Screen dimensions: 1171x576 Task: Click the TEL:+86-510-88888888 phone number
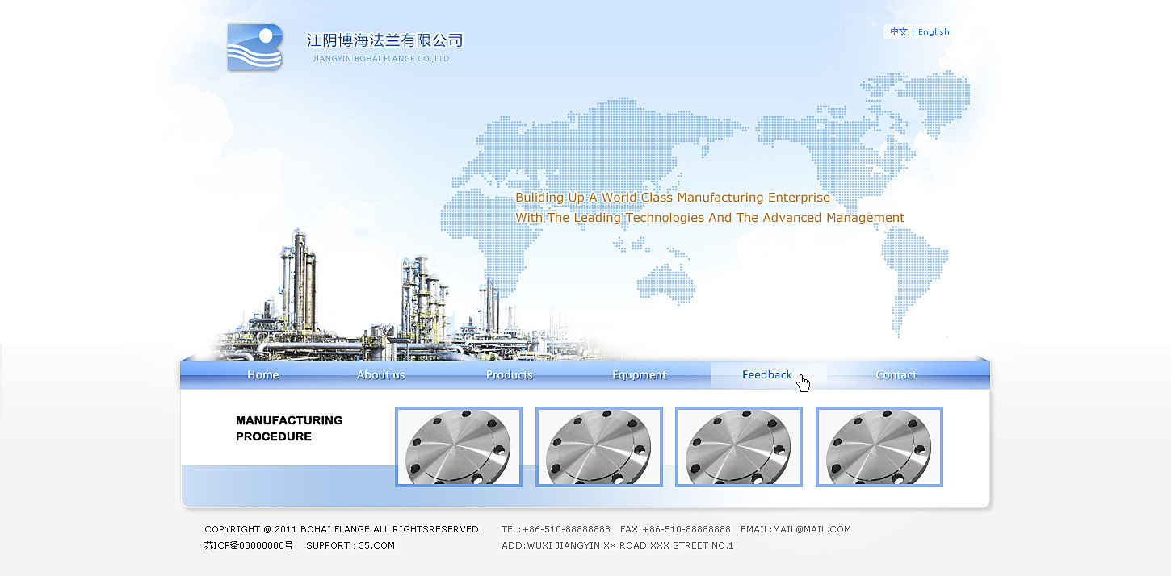pyautogui.click(x=556, y=529)
